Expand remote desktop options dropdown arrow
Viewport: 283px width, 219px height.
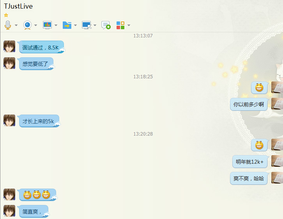pyautogui.click(x=95, y=25)
